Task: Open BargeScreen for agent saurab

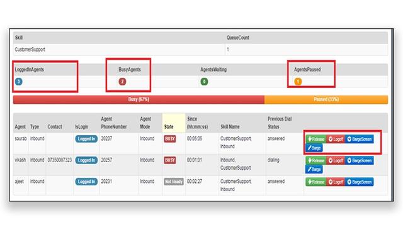Action: (x=360, y=139)
